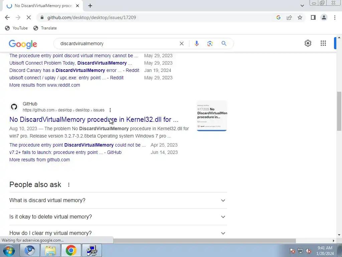Click in the discardvirualmemory search box
This screenshot has height=257, width=342.
tap(118, 44)
